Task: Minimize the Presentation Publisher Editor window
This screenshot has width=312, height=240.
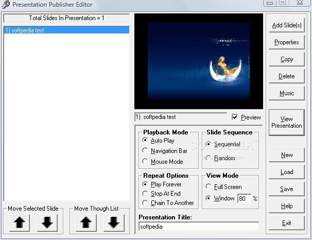Action: tap(270, 3)
